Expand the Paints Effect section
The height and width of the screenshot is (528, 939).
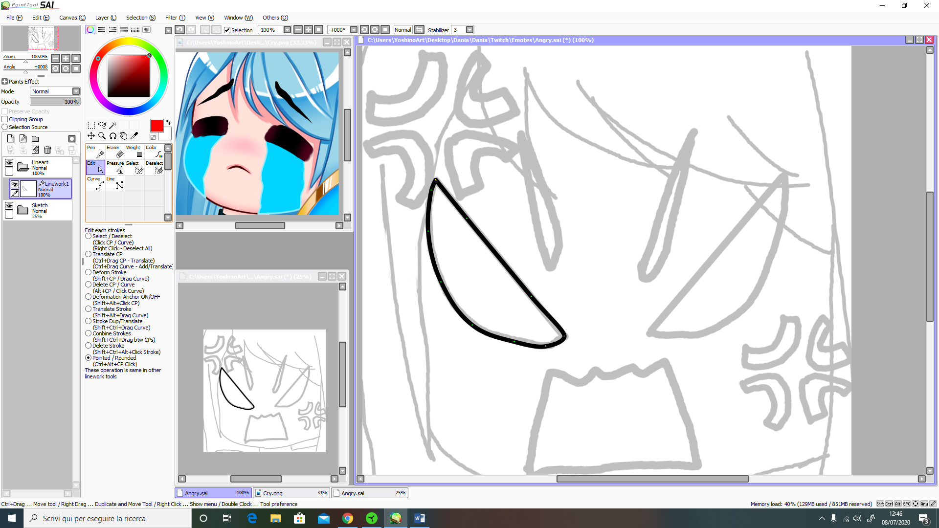(x=5, y=82)
